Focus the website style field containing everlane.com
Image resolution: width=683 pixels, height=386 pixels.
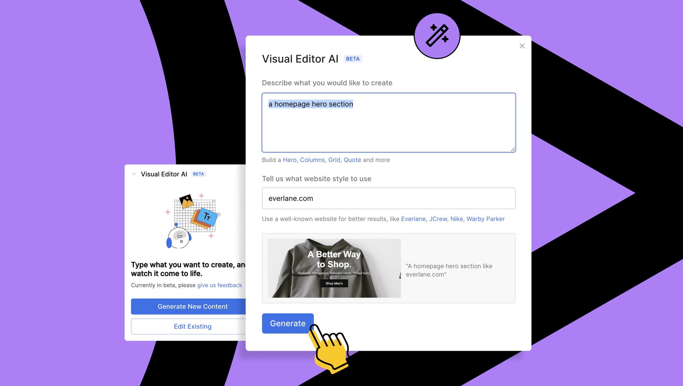pyautogui.click(x=389, y=198)
